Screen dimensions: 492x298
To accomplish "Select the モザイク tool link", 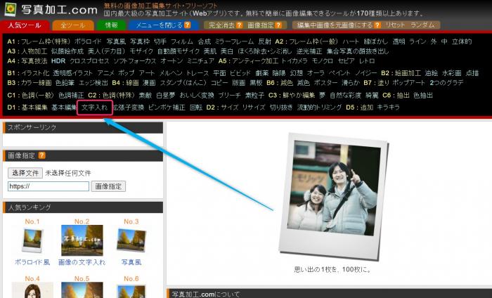I will [141, 51].
